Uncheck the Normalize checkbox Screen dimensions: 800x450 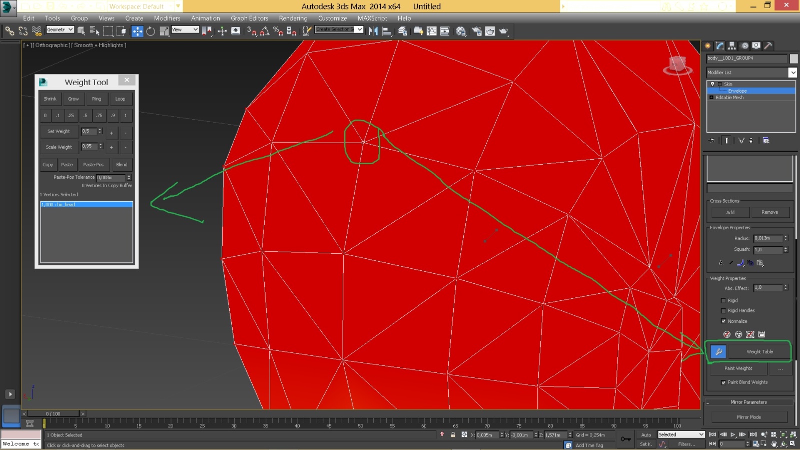click(x=723, y=321)
